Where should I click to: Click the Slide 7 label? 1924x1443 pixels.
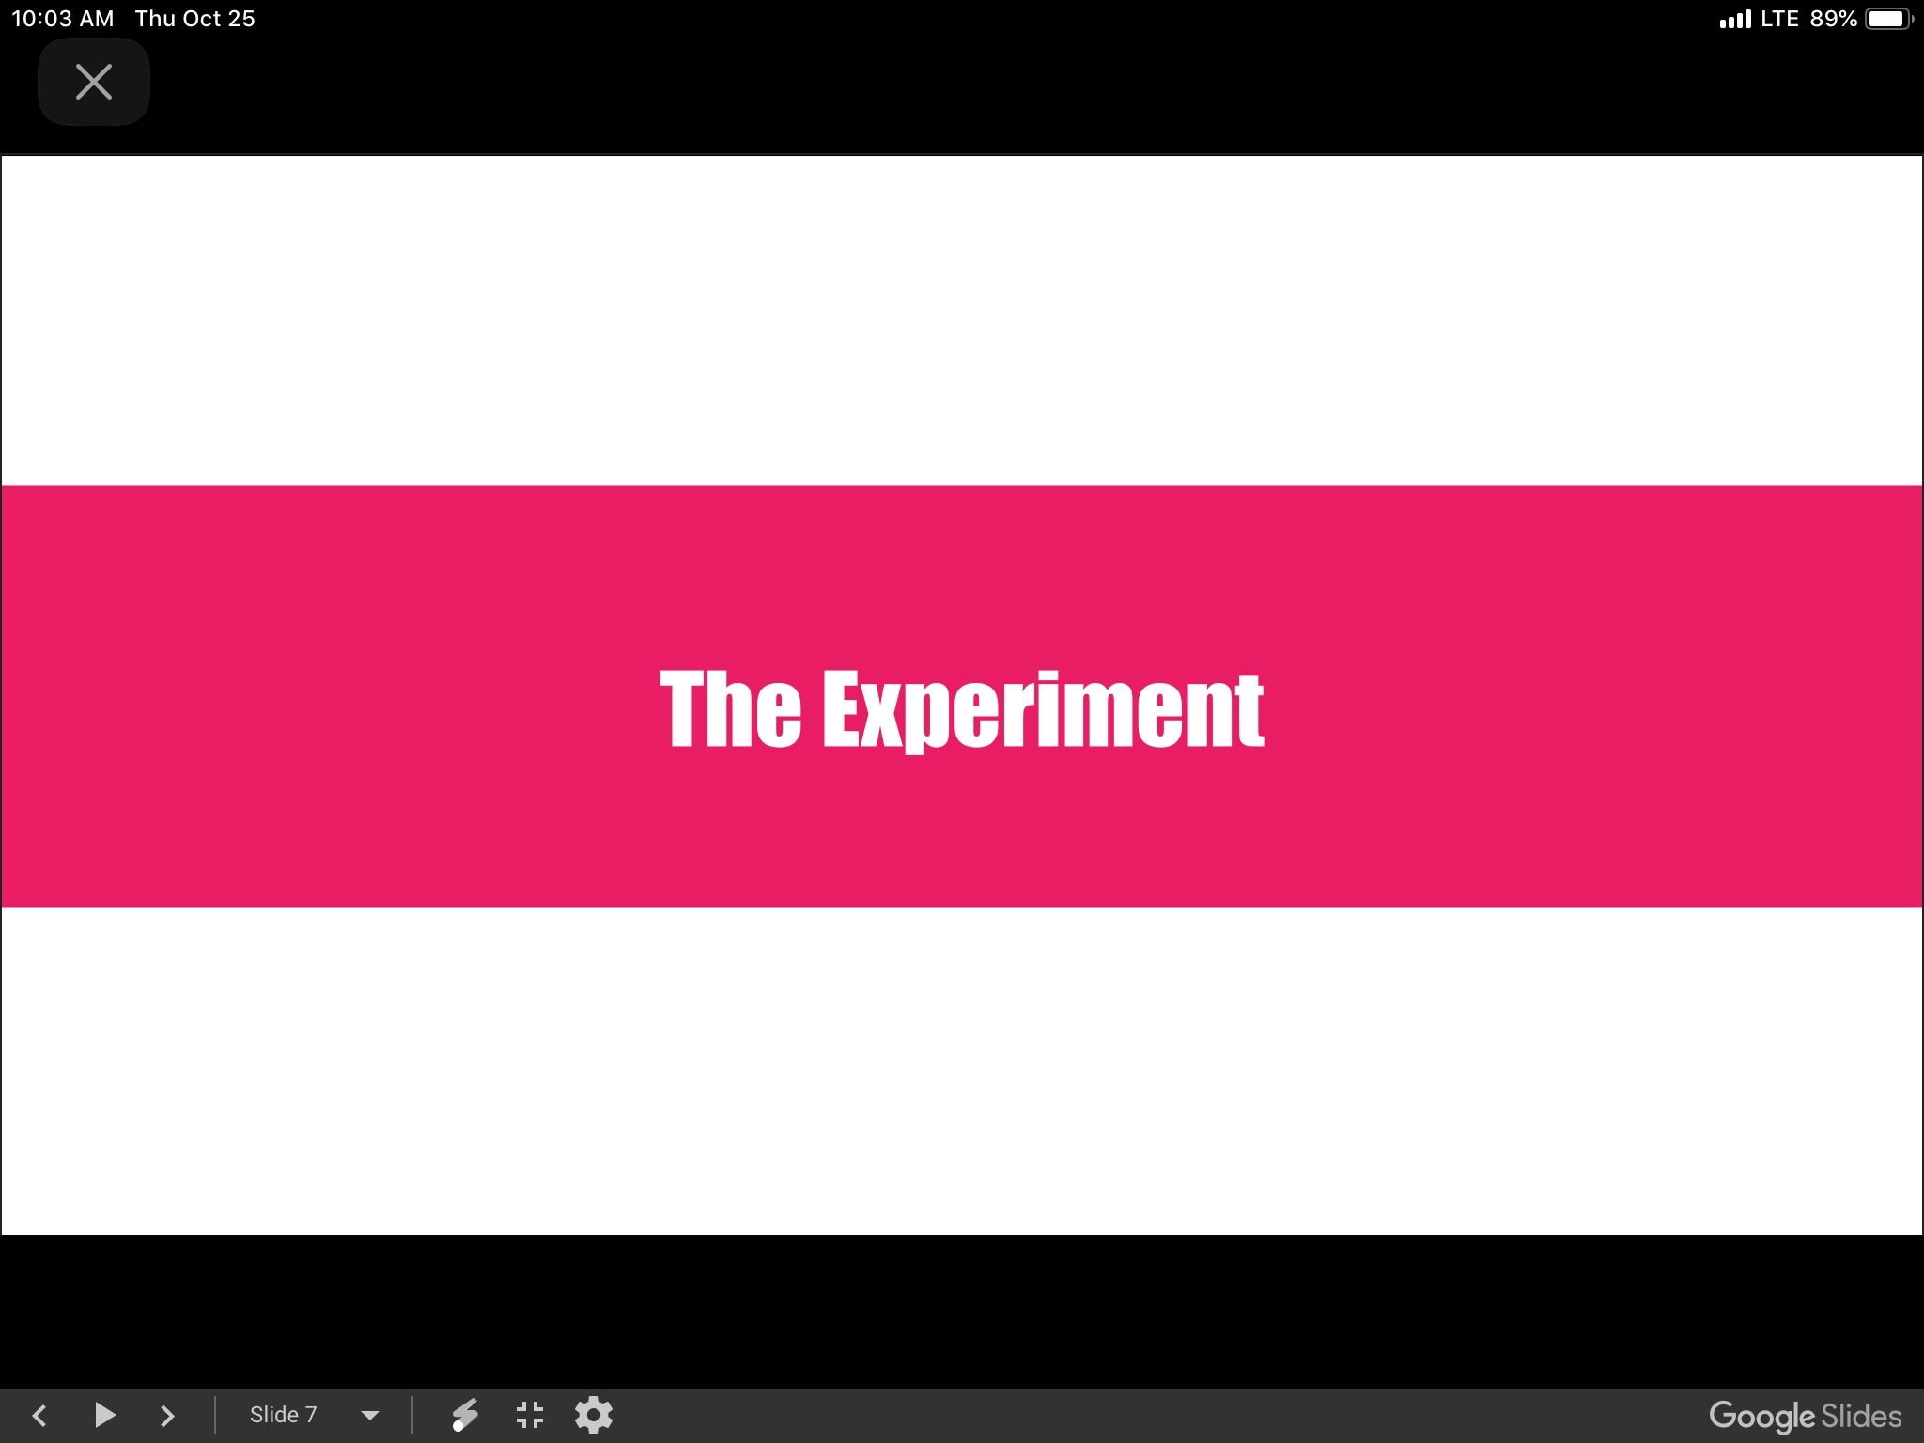click(x=283, y=1415)
